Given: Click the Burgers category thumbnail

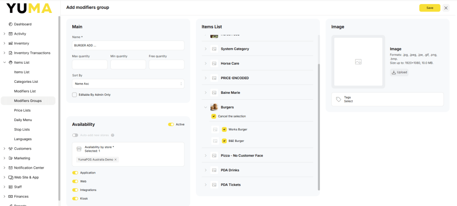Looking at the screenshot, I should [x=214, y=107].
